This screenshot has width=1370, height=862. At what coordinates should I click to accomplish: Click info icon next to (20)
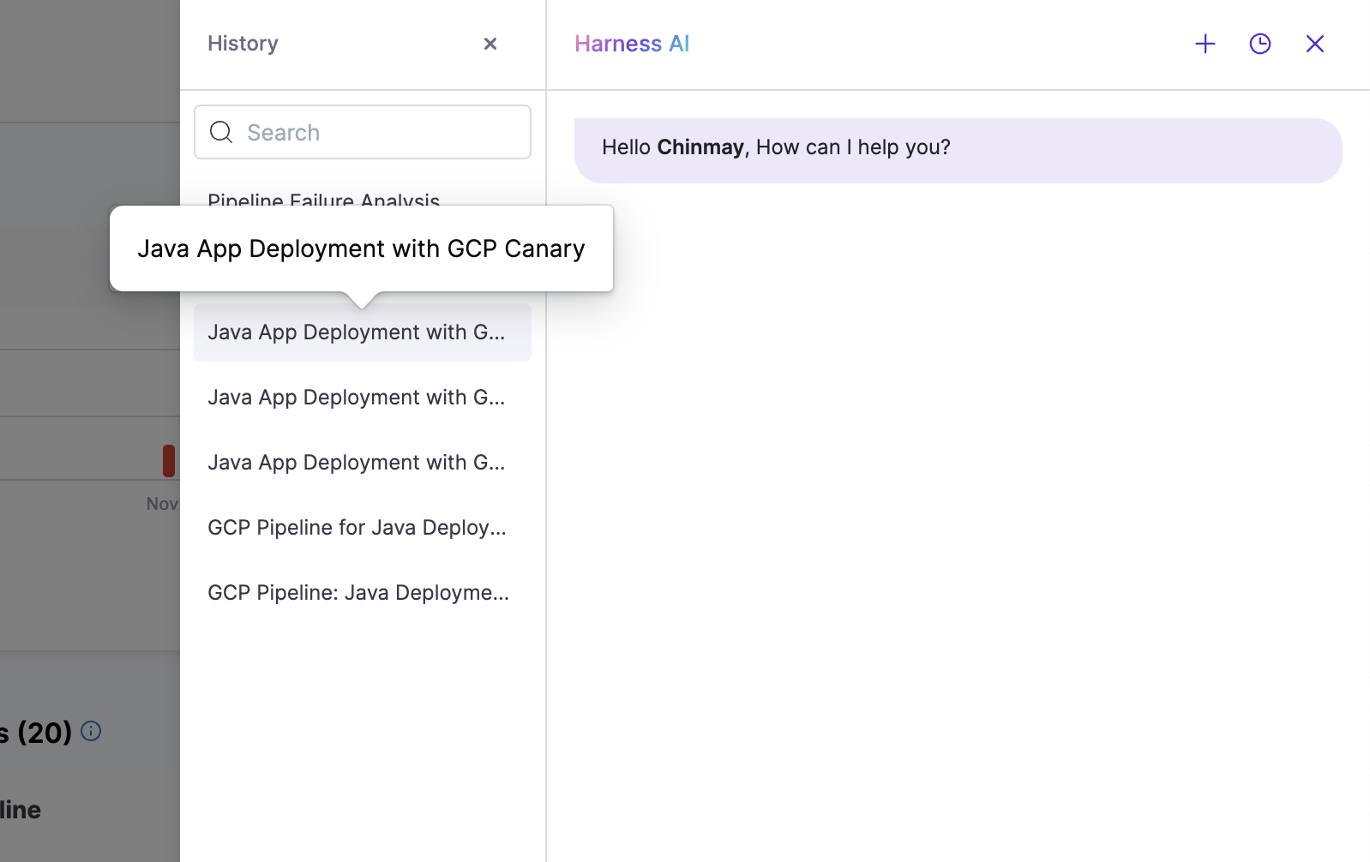click(x=91, y=731)
